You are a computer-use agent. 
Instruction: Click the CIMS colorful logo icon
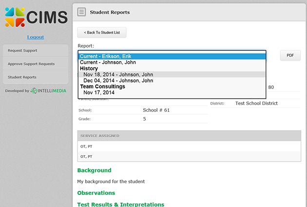(x=15, y=17)
